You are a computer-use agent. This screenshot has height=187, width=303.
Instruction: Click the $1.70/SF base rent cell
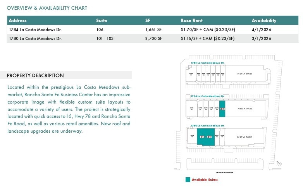coord(208,29)
